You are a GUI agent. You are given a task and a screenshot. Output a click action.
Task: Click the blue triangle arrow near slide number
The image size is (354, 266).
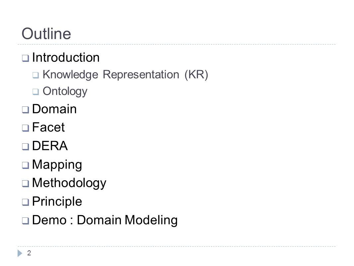[x=20, y=253]
